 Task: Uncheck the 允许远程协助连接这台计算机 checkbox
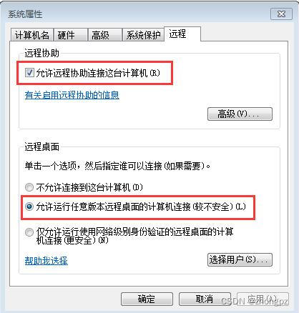tap(29, 73)
